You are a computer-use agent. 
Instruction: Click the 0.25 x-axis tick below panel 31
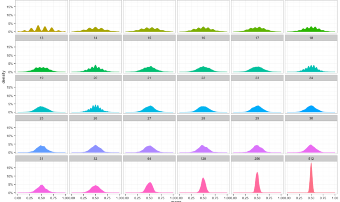click(x=30, y=198)
